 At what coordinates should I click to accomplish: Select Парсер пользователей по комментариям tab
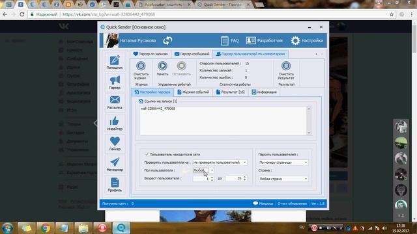pyautogui.click(x=250, y=54)
